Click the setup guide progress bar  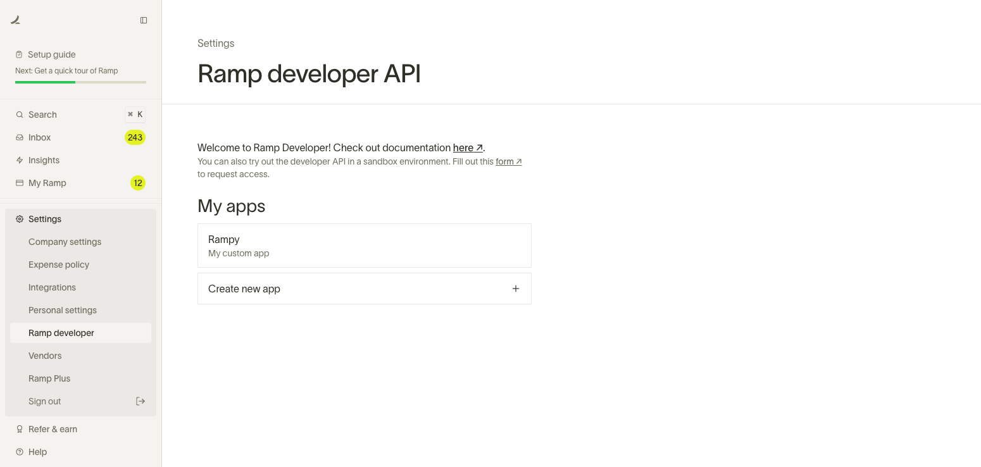[x=80, y=82]
